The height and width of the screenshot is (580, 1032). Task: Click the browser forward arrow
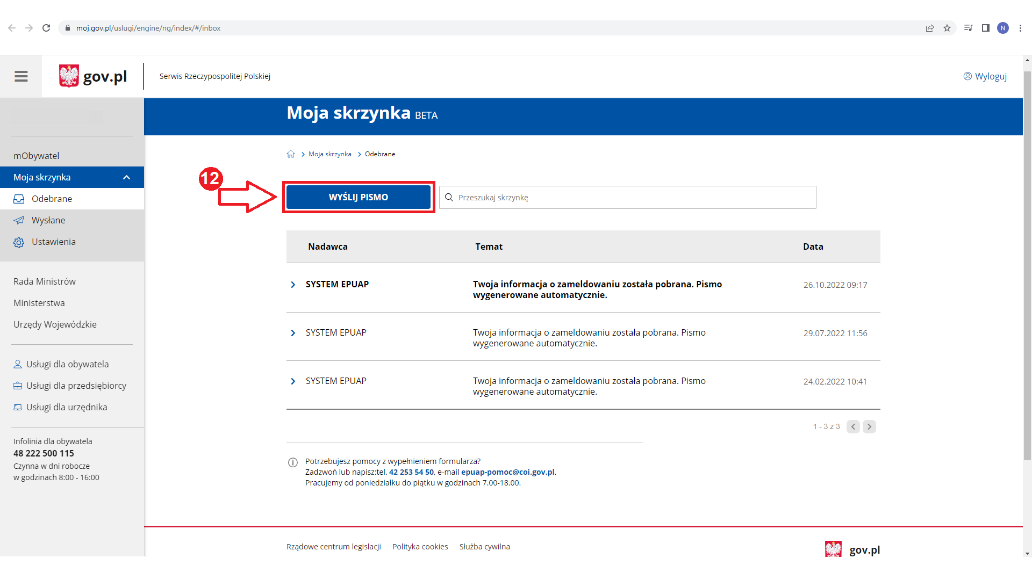29,28
